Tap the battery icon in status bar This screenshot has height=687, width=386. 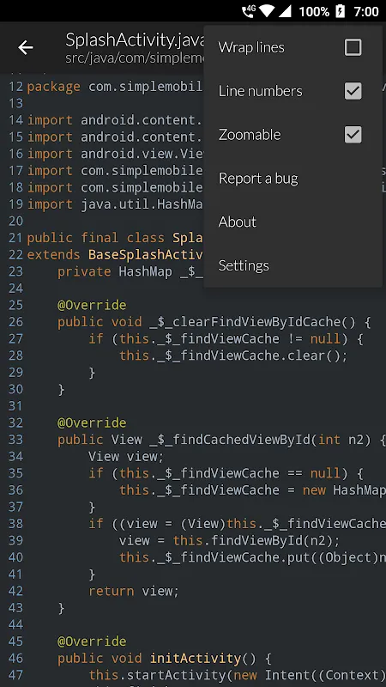pyautogui.click(x=340, y=11)
